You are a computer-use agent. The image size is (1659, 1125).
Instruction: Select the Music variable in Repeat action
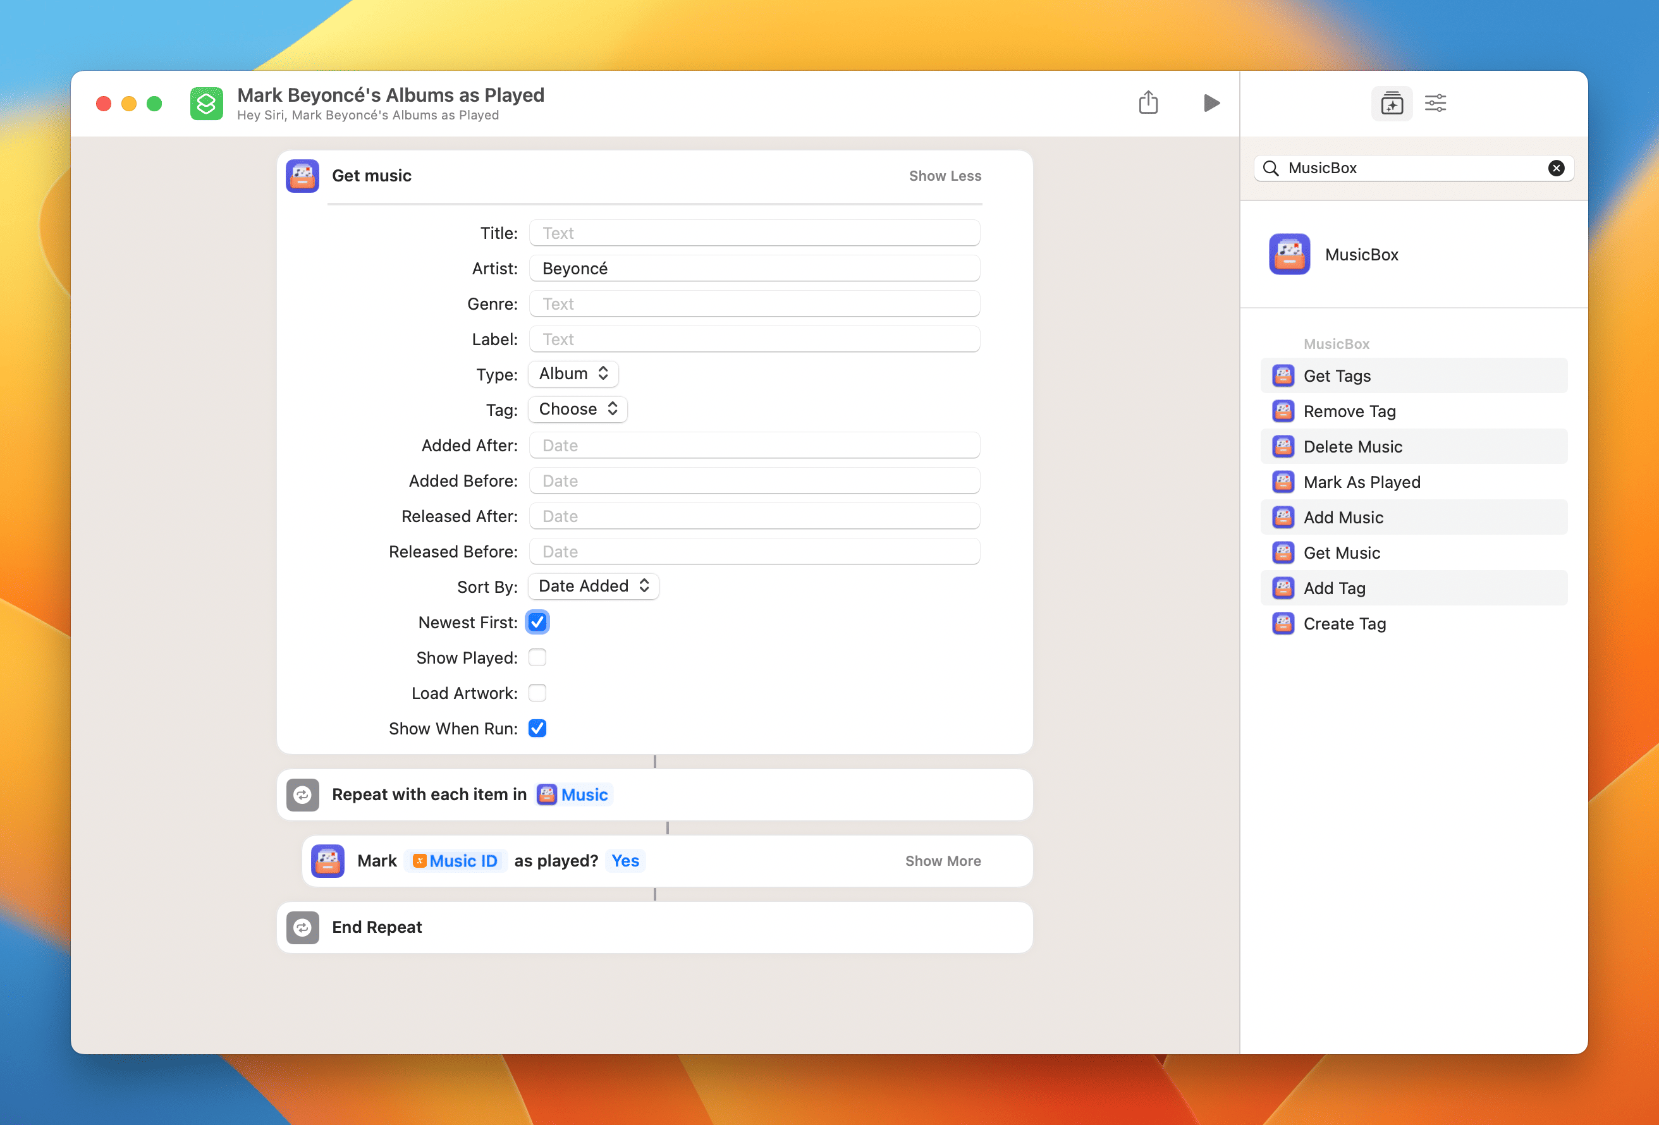pyautogui.click(x=574, y=794)
